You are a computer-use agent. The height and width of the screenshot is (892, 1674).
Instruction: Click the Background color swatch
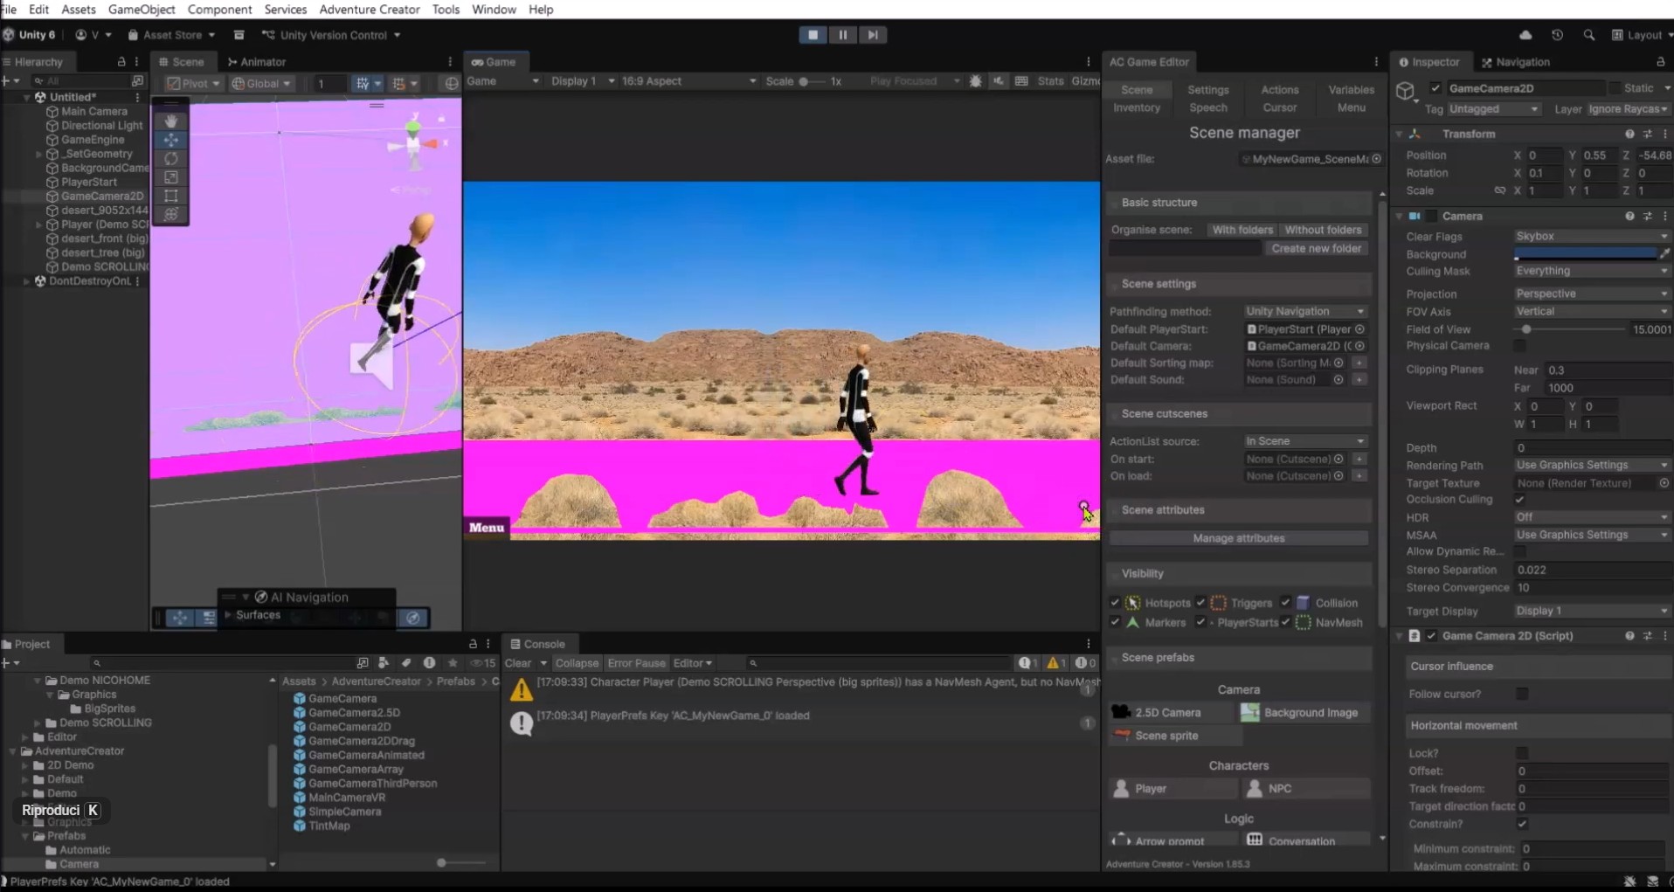point(1585,254)
